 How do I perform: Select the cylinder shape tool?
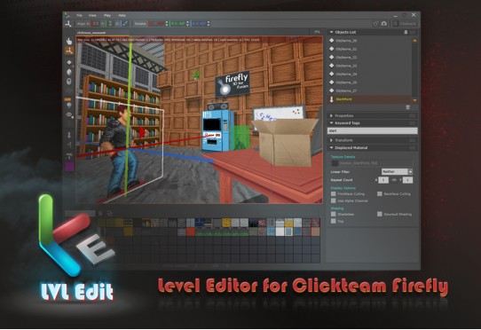(x=69, y=82)
